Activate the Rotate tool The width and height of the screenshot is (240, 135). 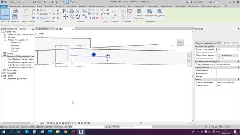pyautogui.click(x=78, y=16)
